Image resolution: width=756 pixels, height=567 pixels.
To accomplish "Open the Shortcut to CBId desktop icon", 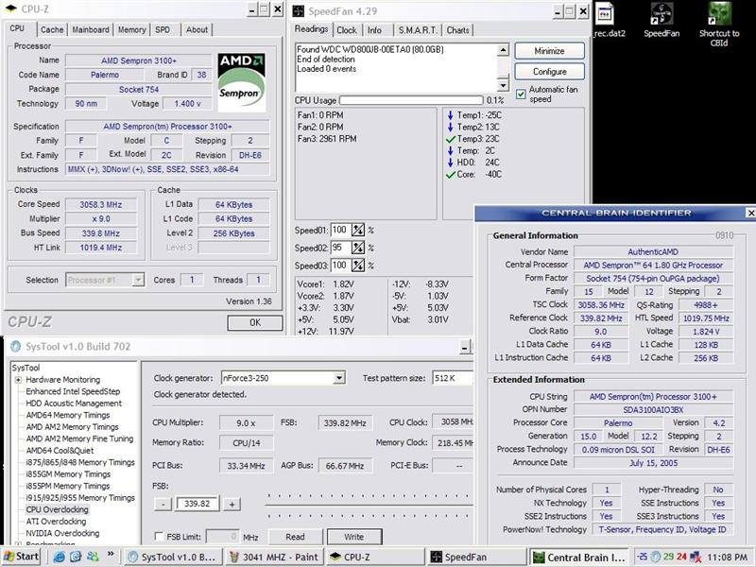I will coord(719,14).
